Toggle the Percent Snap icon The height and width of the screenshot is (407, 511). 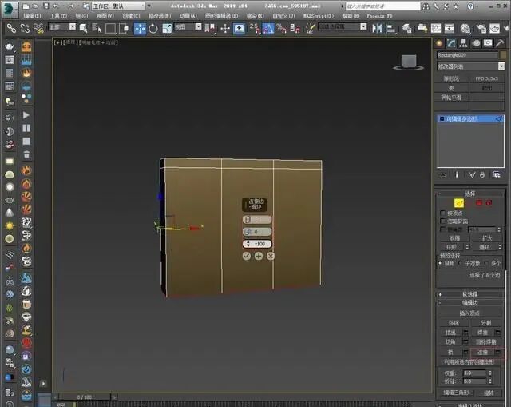[x=281, y=29]
